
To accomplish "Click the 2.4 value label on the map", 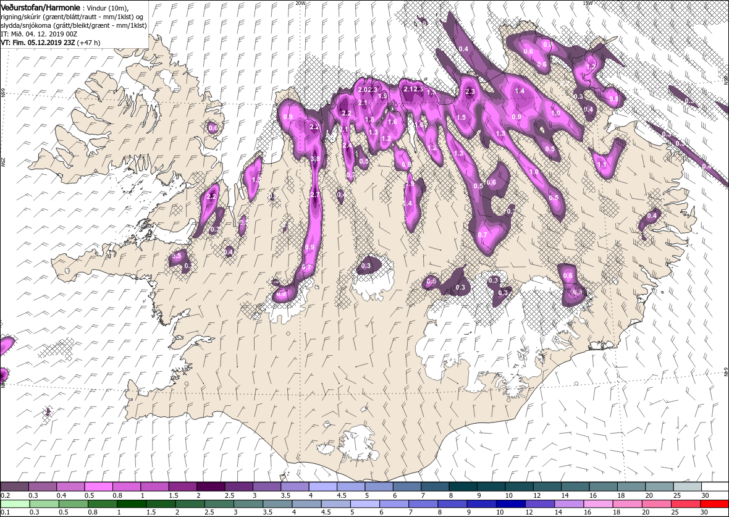I will (x=347, y=146).
